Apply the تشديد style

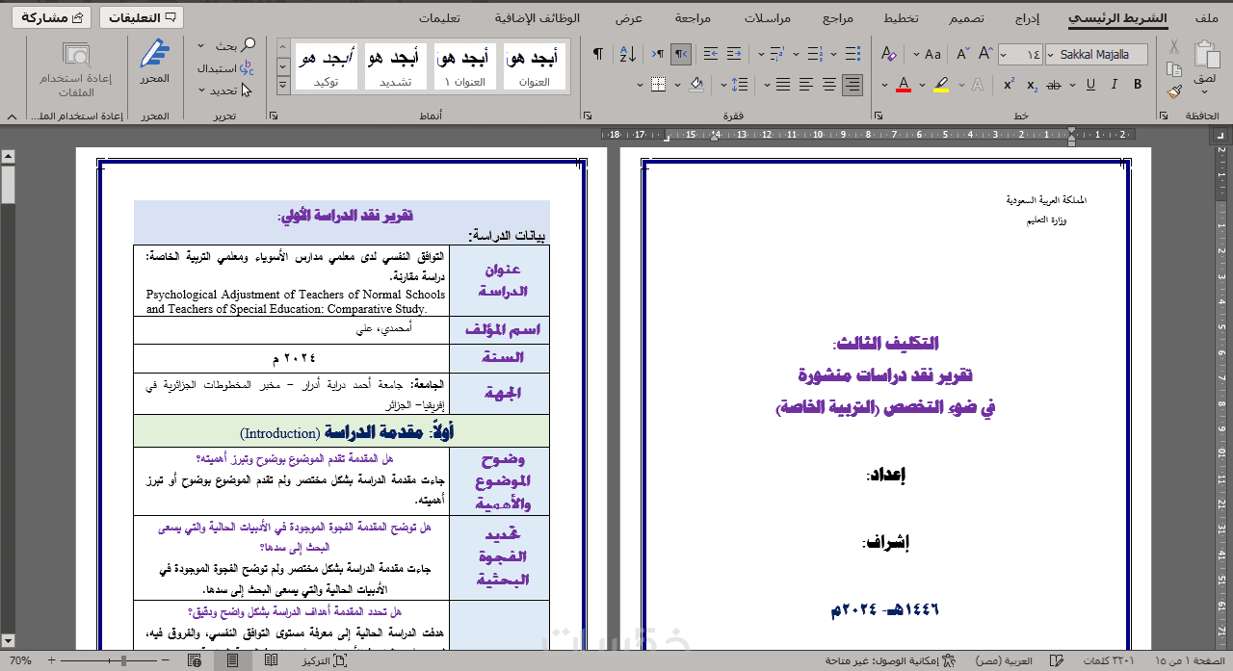(x=396, y=66)
